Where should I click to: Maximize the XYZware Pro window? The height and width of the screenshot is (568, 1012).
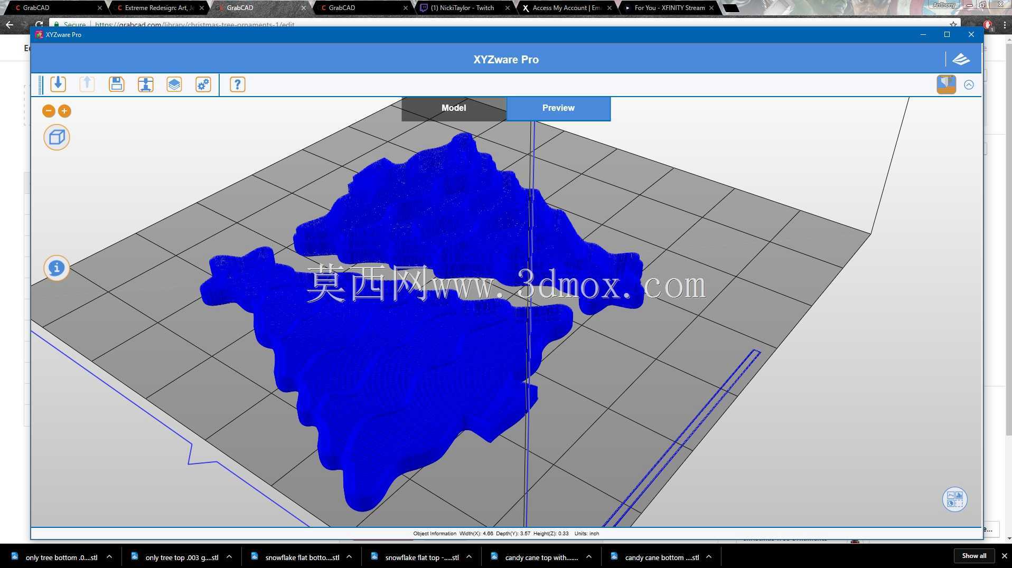click(947, 35)
